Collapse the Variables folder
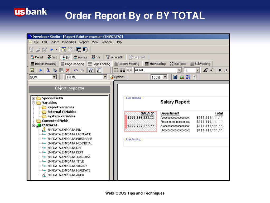Viewport: 270px width, 203px height. pyautogui.click(x=33, y=103)
